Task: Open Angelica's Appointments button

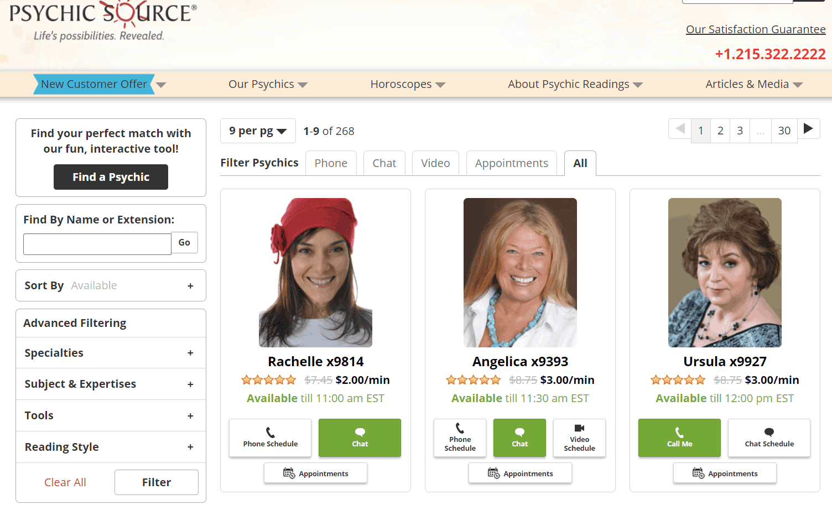Action: (x=520, y=473)
